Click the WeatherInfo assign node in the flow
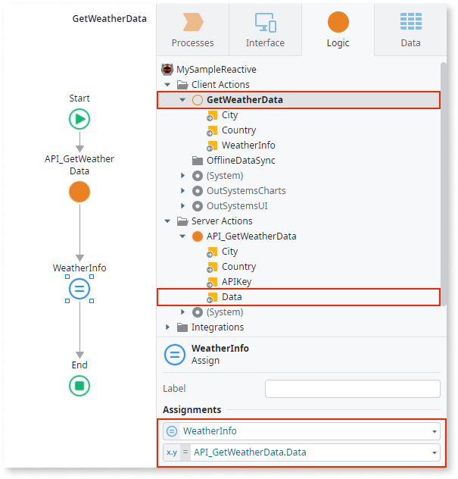Image resolution: width=458 pixels, height=479 pixels. tap(79, 289)
